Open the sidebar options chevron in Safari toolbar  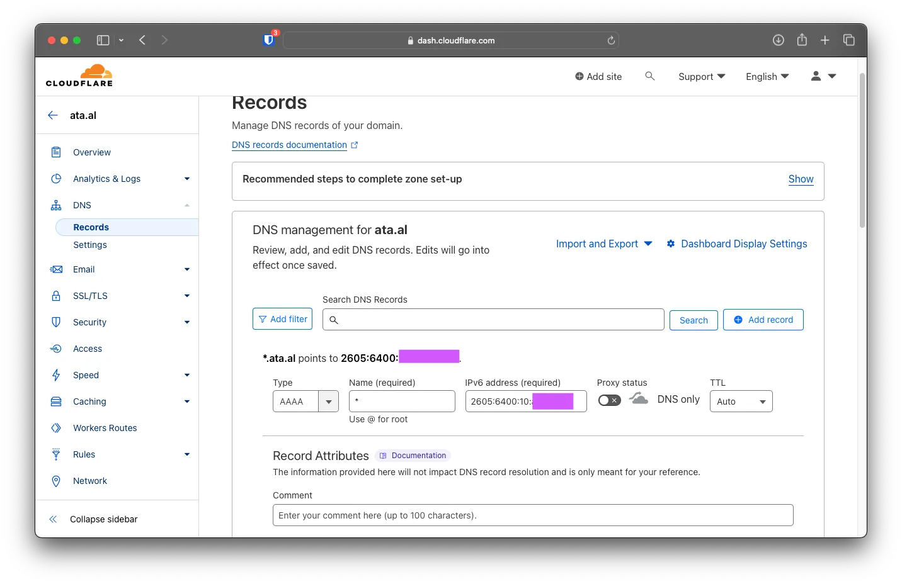[x=121, y=40]
